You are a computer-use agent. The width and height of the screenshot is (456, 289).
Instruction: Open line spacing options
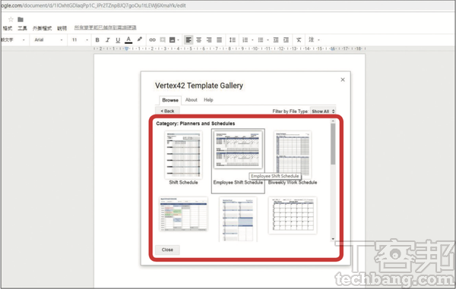(233, 39)
